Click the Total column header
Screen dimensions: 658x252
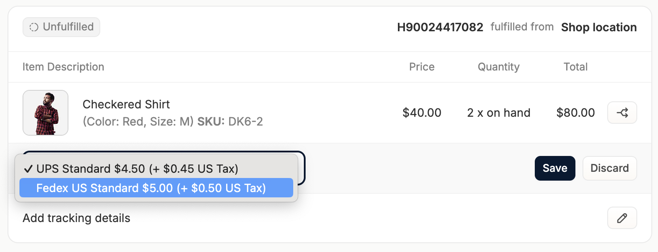tap(575, 67)
